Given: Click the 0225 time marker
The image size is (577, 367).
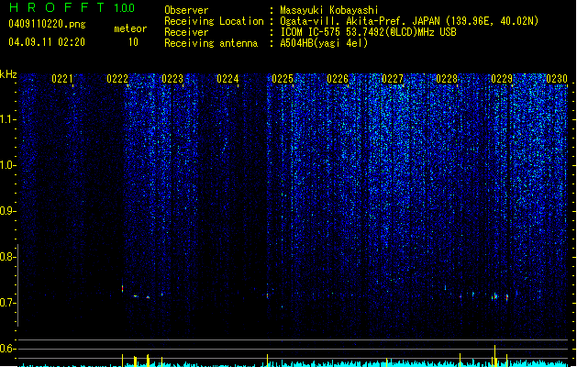Looking at the screenshot, I should pos(283,79).
